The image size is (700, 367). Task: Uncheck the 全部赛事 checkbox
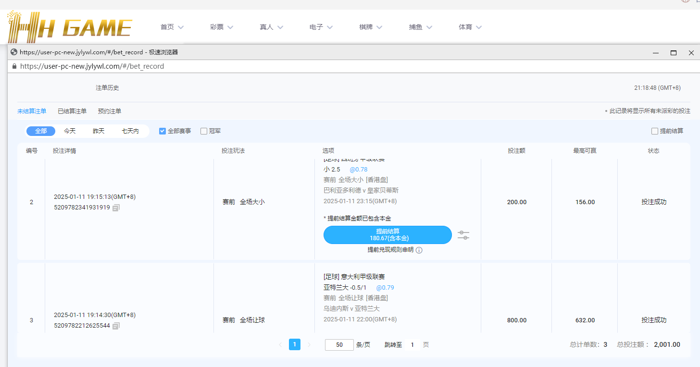click(x=162, y=131)
